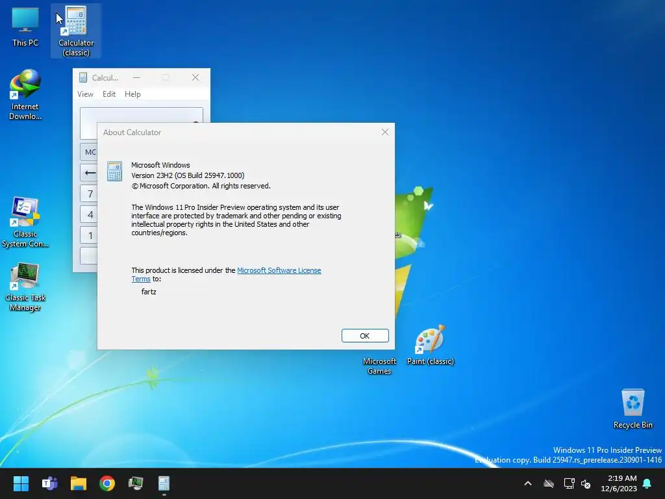Click the 7 key in Calculator
The height and width of the screenshot is (499, 665).
click(x=89, y=194)
